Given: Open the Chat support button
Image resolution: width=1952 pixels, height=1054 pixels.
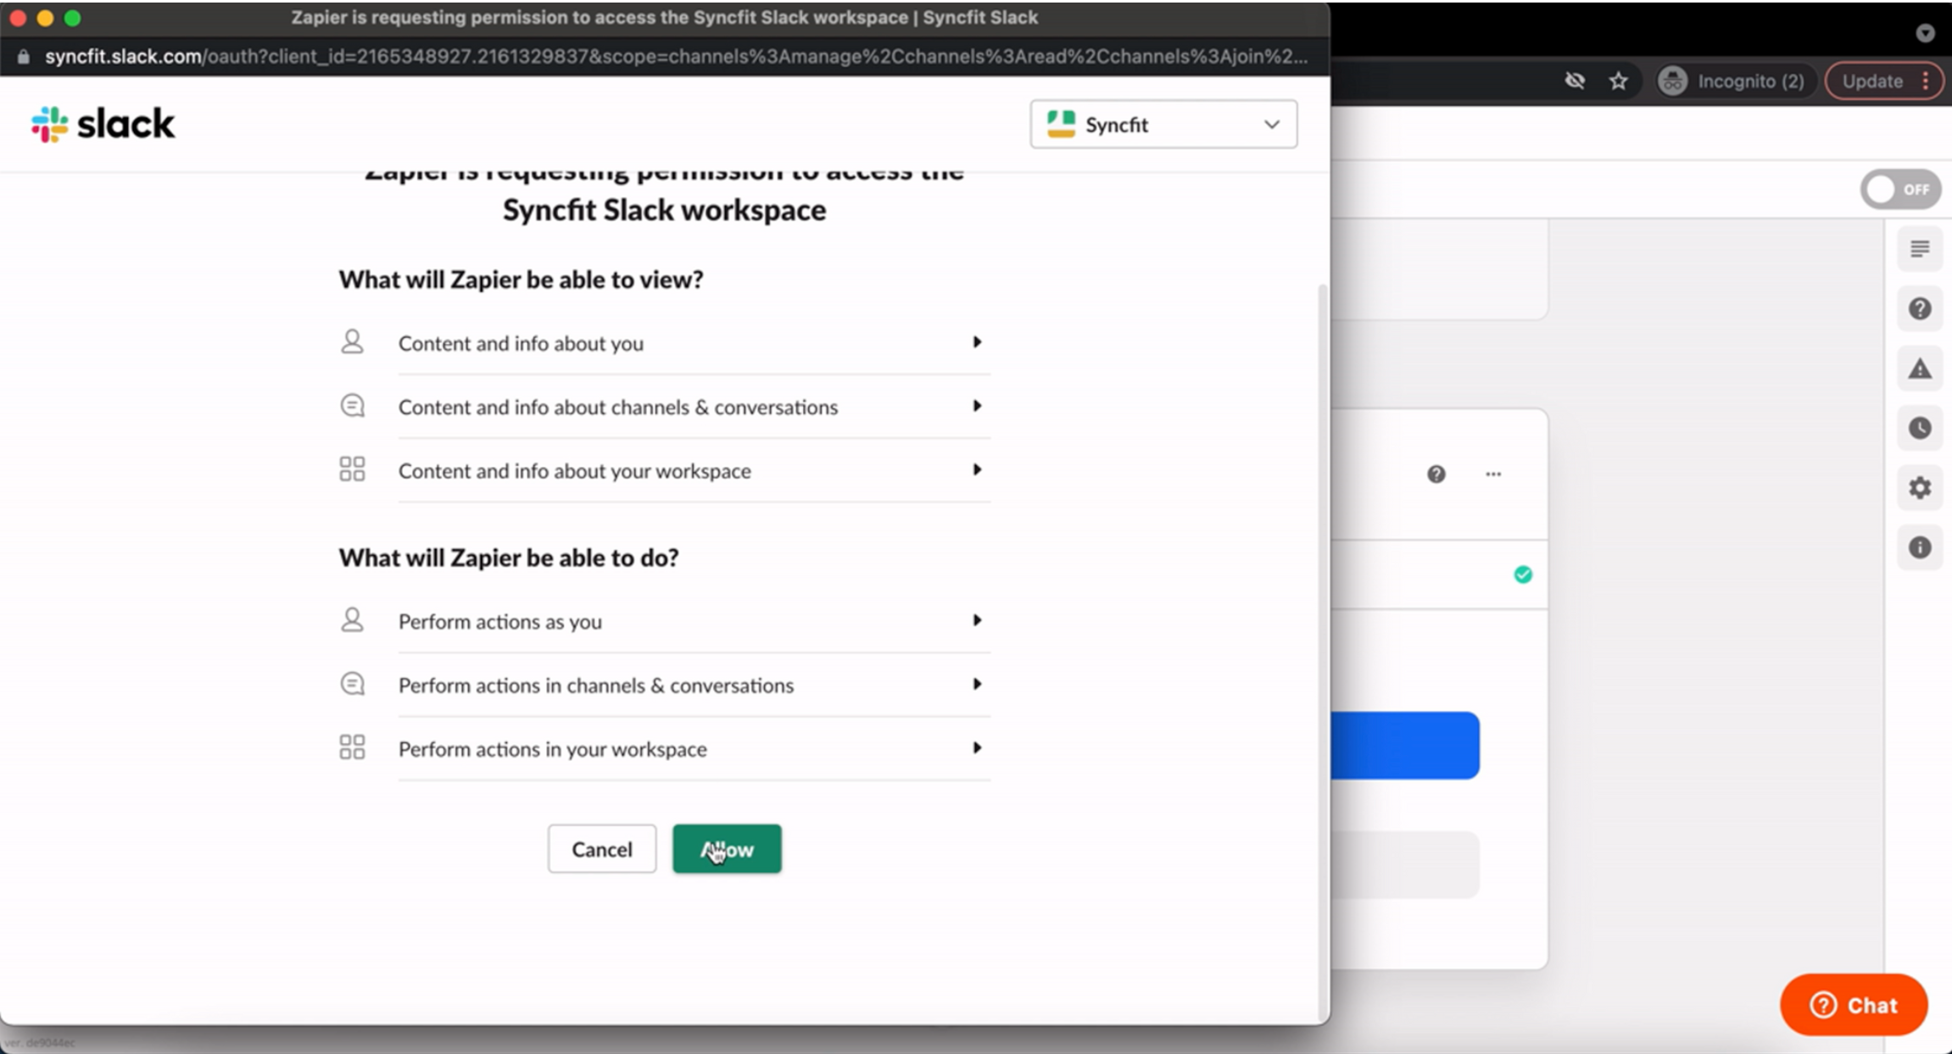Looking at the screenshot, I should pyautogui.click(x=1854, y=1005).
